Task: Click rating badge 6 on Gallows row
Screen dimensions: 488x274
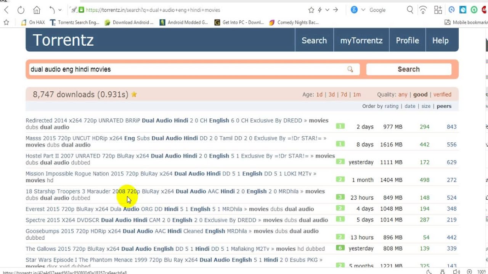Action: (x=340, y=248)
